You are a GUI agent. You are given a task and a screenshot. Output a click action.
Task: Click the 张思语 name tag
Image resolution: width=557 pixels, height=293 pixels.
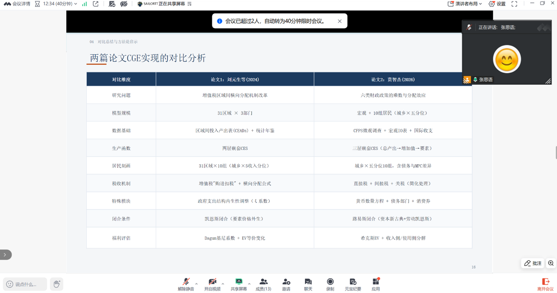pyautogui.click(x=486, y=80)
